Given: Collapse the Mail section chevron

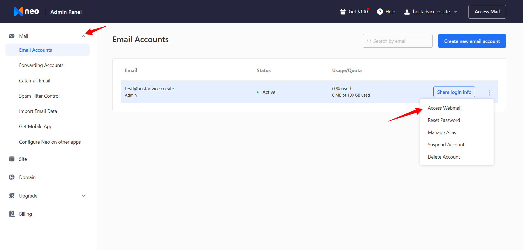Looking at the screenshot, I should pos(84,36).
